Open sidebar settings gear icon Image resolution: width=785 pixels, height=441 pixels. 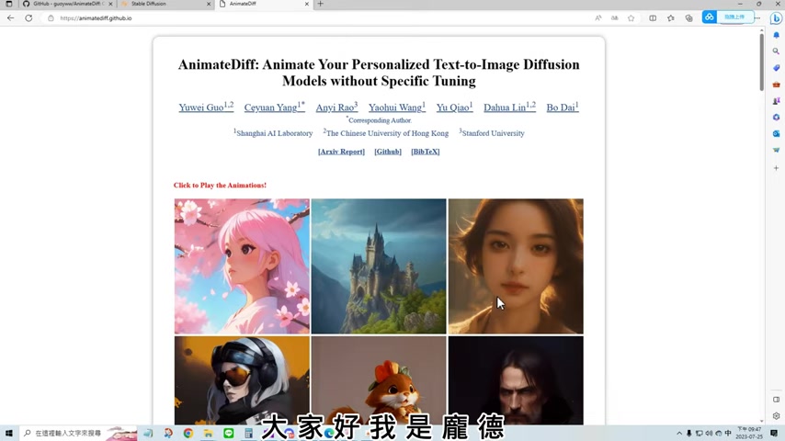tap(776, 416)
